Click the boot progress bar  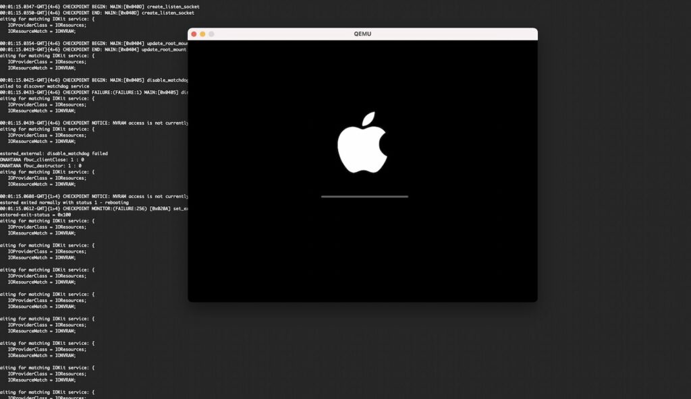pos(364,196)
